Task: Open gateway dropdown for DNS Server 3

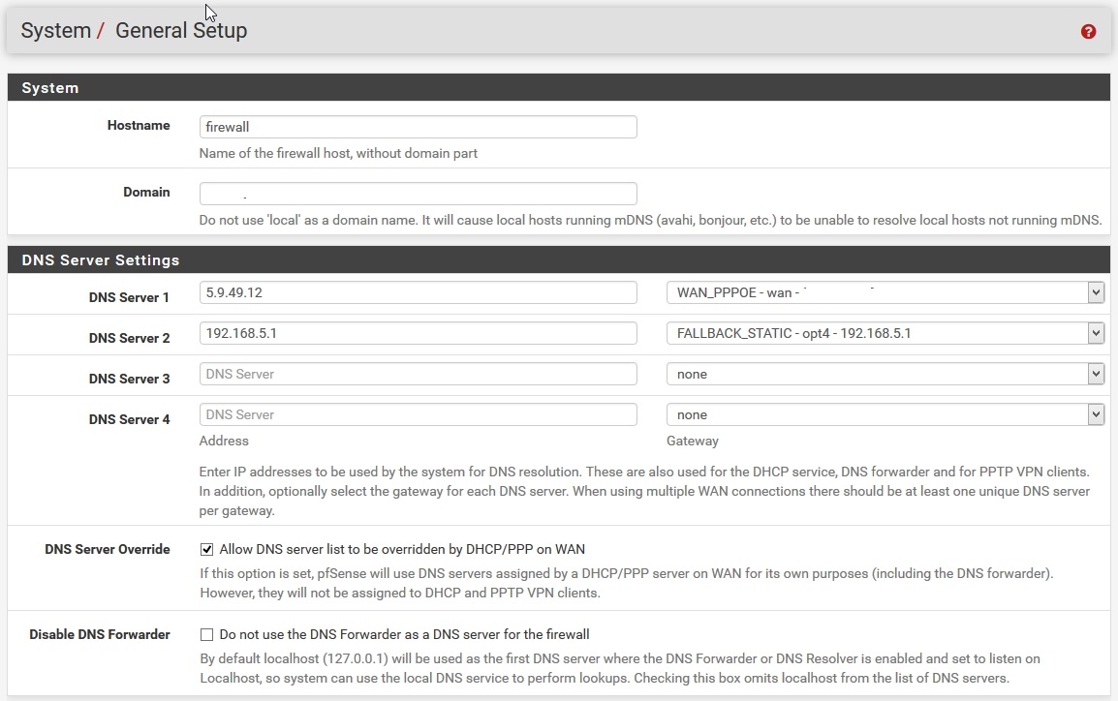Action: coord(885,374)
